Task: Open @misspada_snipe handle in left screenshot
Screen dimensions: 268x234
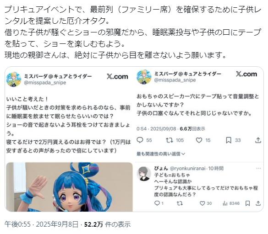Action: [45, 83]
